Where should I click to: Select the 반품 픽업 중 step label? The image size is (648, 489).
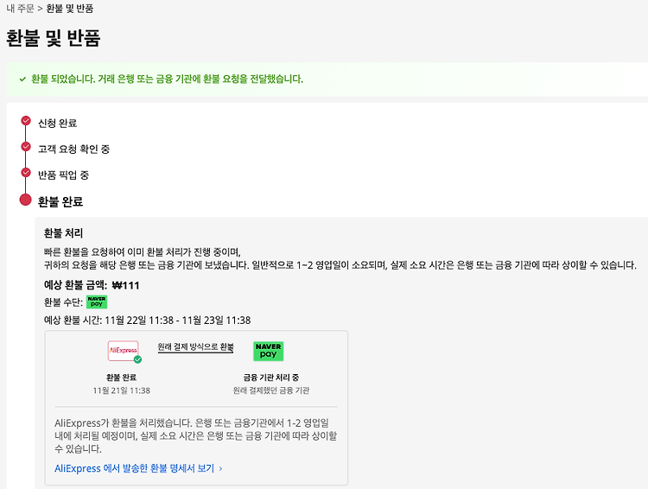(64, 175)
